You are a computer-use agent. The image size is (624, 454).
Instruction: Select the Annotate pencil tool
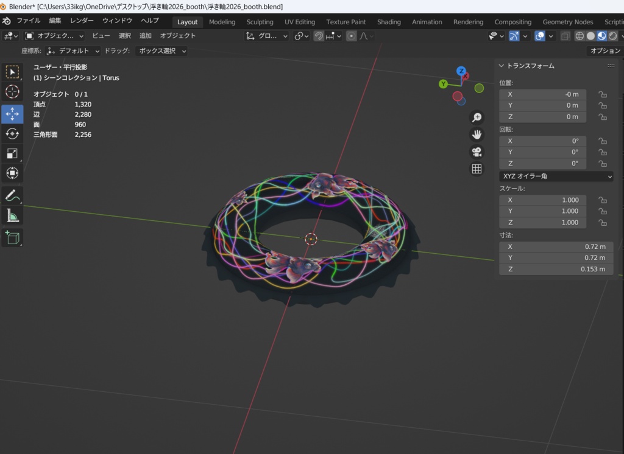pos(12,195)
